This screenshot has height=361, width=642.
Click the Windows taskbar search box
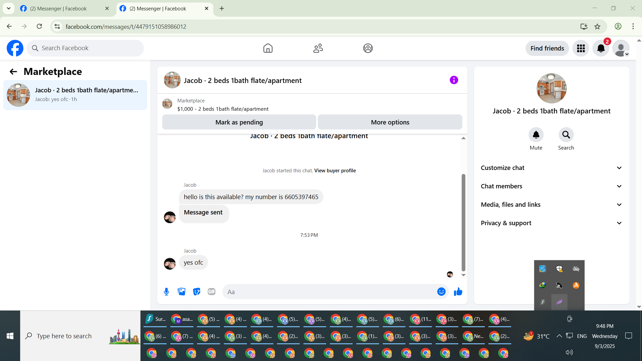point(80,336)
